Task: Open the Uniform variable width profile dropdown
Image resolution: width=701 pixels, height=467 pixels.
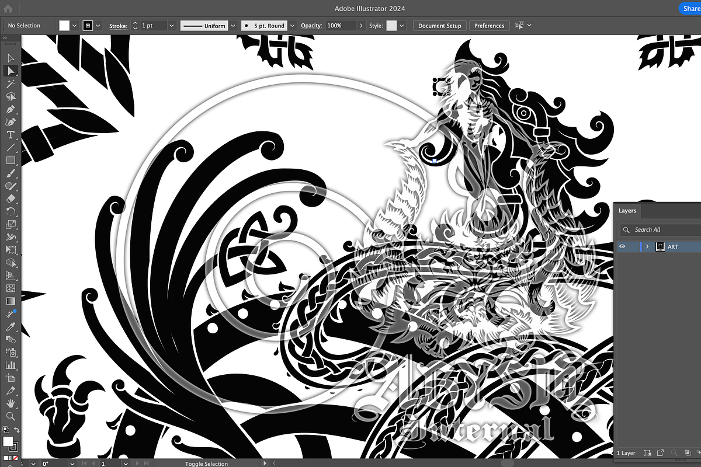Action: pos(233,26)
